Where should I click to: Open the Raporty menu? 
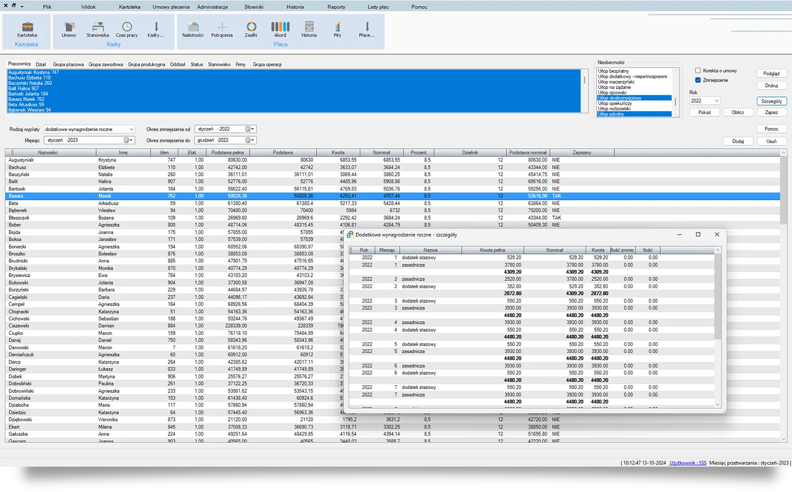tap(336, 7)
